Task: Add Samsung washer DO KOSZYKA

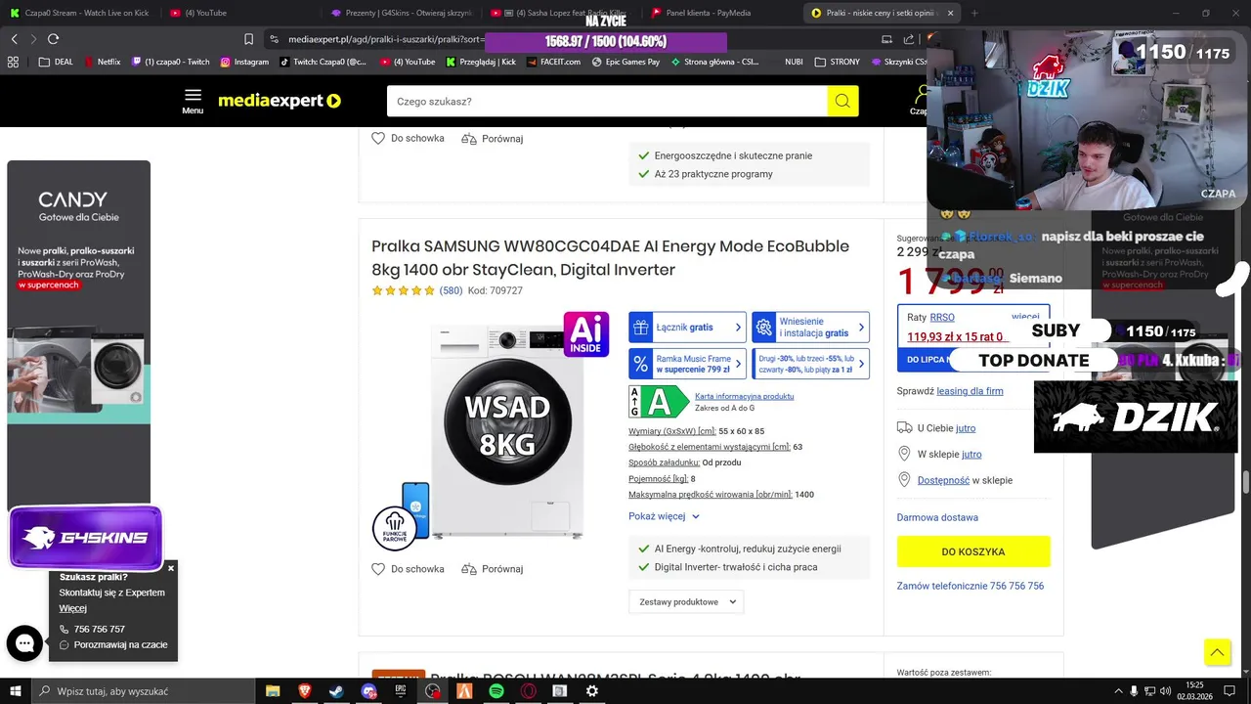Action: pyautogui.click(x=973, y=551)
